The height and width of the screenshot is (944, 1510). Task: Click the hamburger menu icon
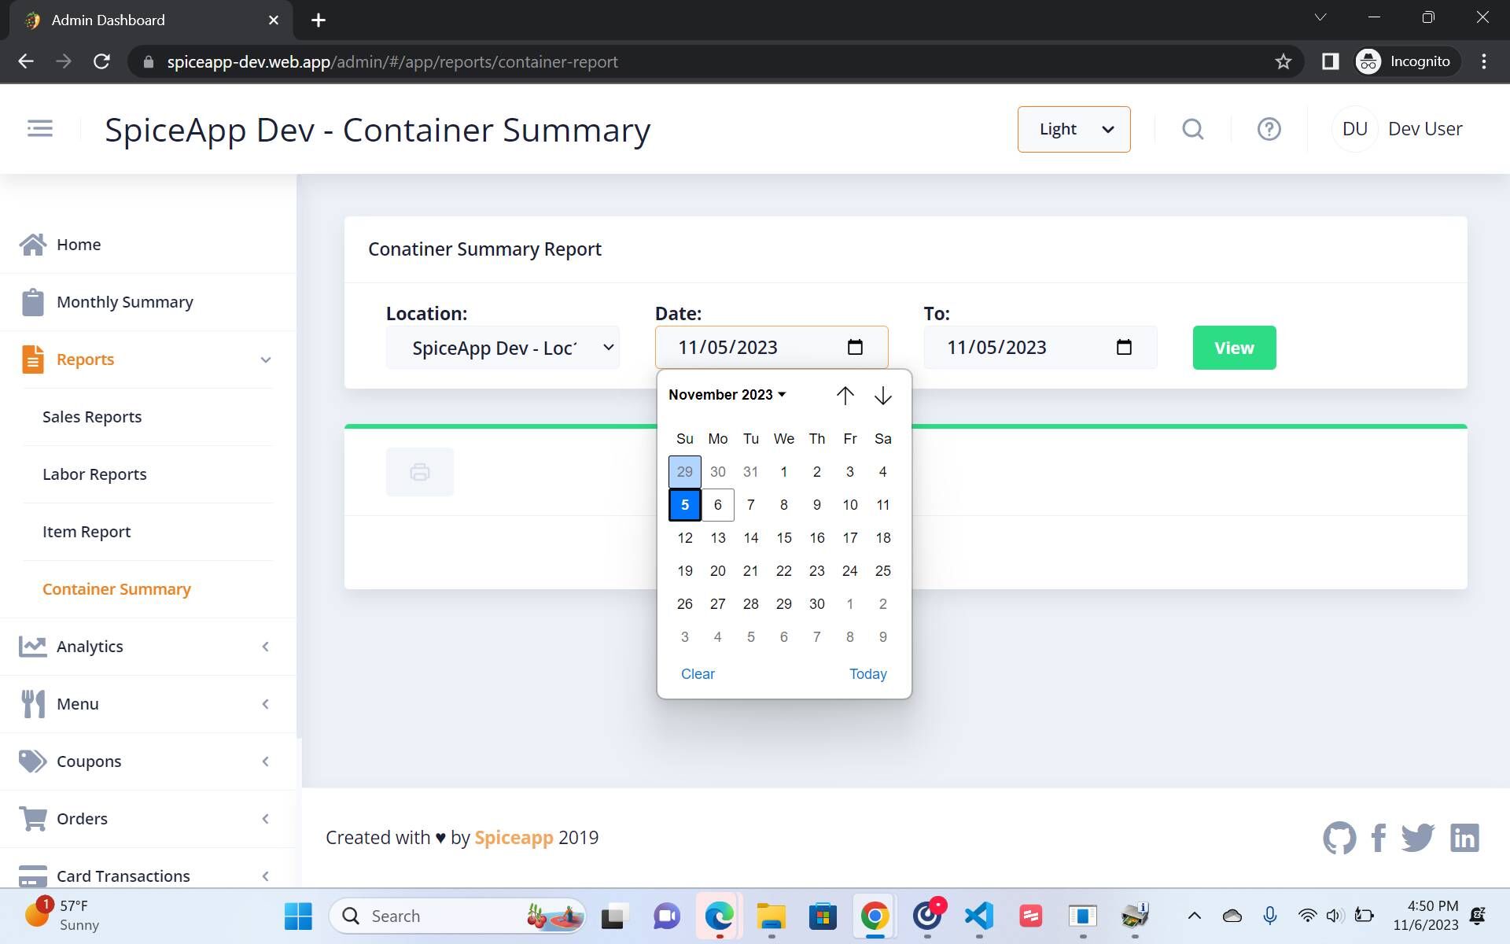pos(39,128)
